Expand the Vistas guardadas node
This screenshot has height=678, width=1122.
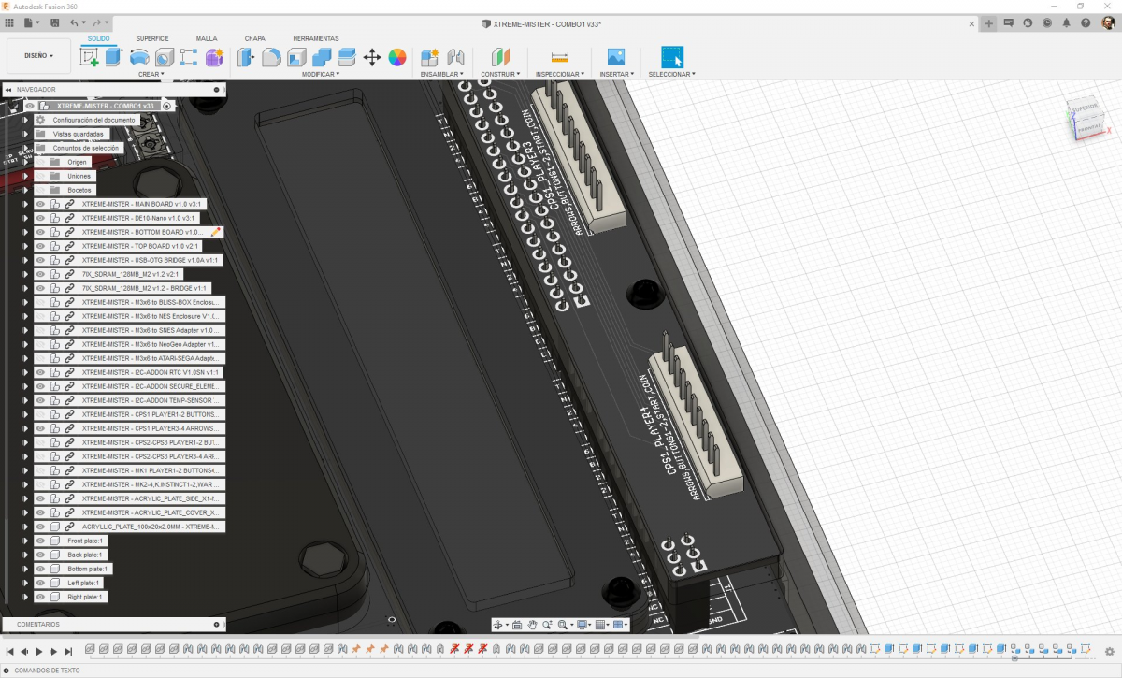(26, 134)
